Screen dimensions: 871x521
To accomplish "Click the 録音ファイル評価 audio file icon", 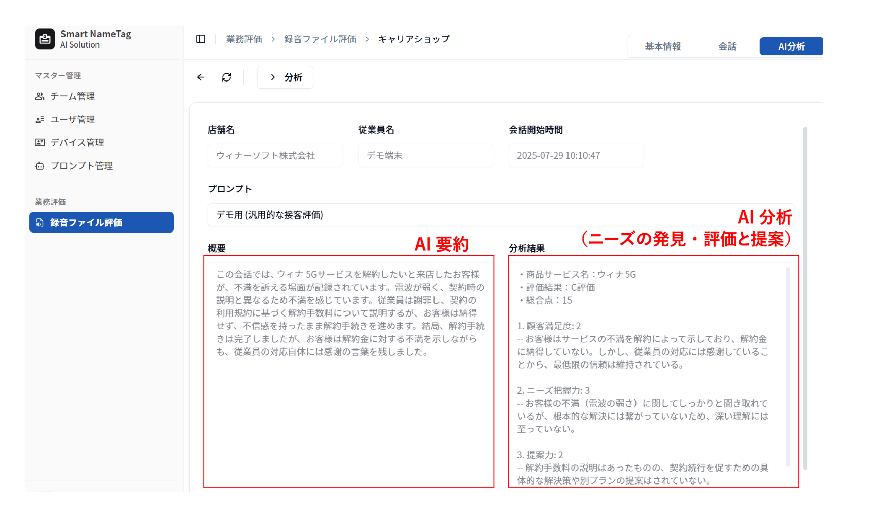I will point(40,222).
